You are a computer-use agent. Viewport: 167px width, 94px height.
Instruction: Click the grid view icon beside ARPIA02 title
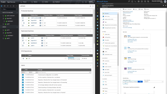coord(91,6)
